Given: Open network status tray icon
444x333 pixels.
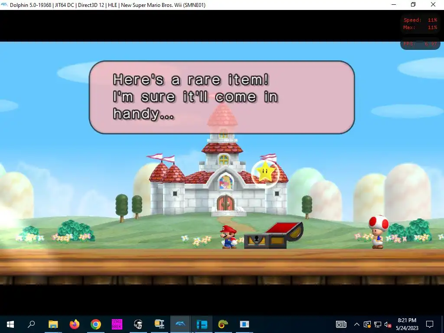Looking at the screenshot, I should click(x=378, y=324).
